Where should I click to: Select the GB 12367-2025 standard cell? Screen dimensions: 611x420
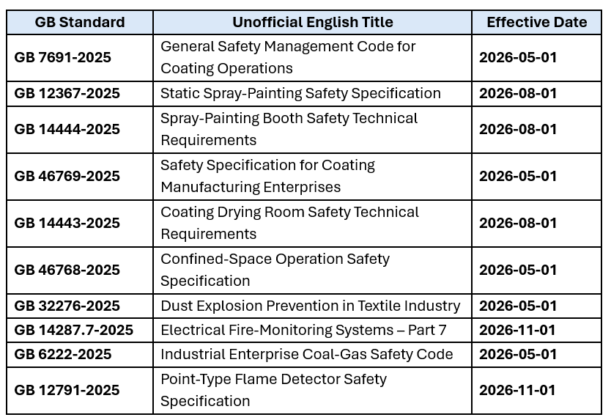tap(67, 93)
